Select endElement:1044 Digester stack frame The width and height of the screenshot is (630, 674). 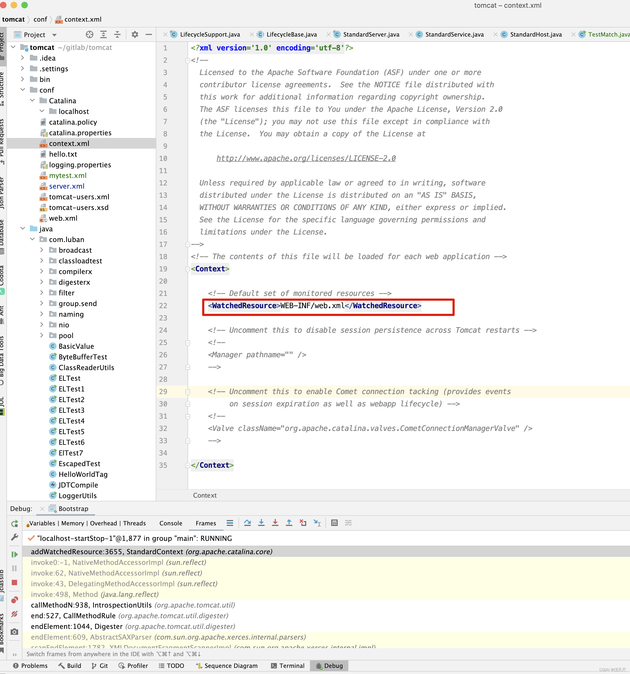133,626
